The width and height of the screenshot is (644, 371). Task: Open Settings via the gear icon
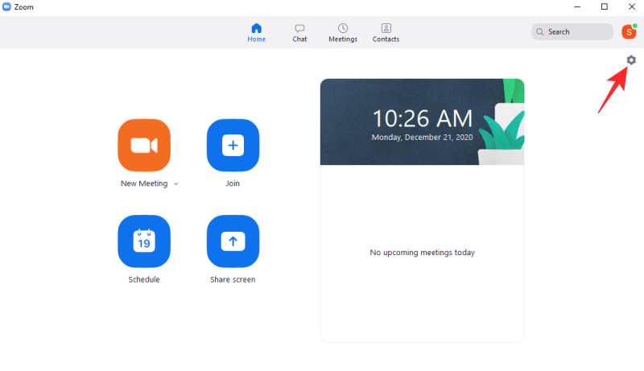click(631, 60)
